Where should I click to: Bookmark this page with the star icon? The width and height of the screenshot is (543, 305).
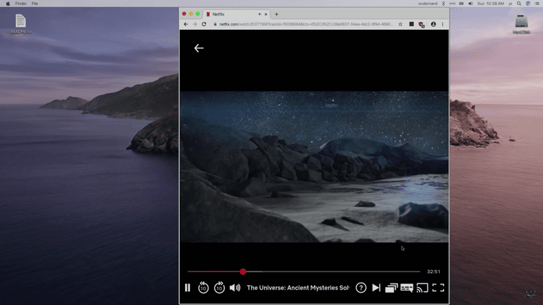pyautogui.click(x=400, y=24)
